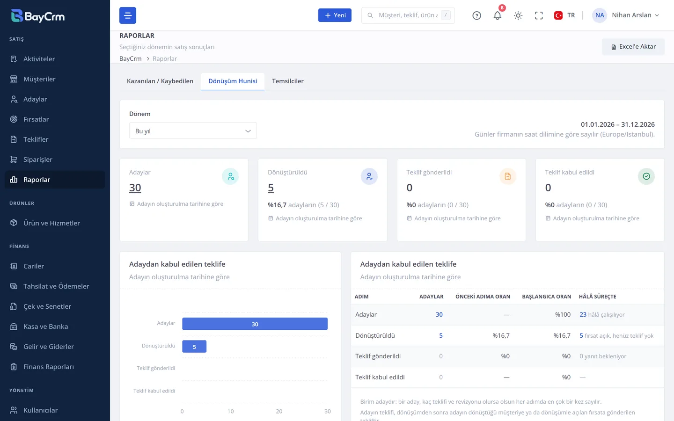Click the Adaylar count 30 link
Image resolution: width=674 pixels, height=421 pixels.
click(x=135, y=188)
